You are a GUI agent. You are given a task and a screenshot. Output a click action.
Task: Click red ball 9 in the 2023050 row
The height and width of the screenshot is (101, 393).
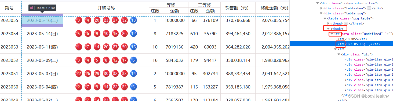(x=97, y=87)
